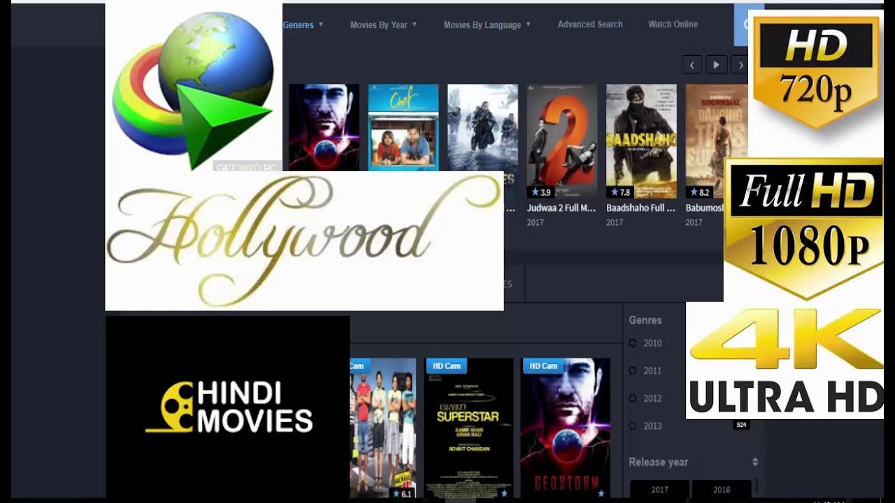Click the HD Cam badge on the lower Geostorm poster

543,366
